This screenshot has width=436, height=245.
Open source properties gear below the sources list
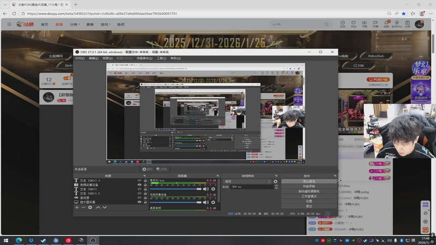pos(90,207)
